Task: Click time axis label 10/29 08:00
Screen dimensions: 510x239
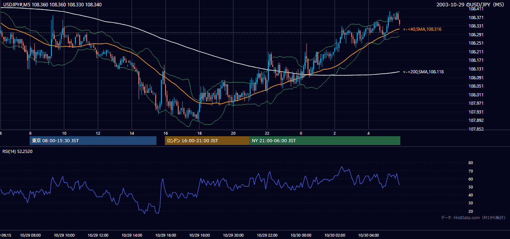Action: [x=31, y=235]
